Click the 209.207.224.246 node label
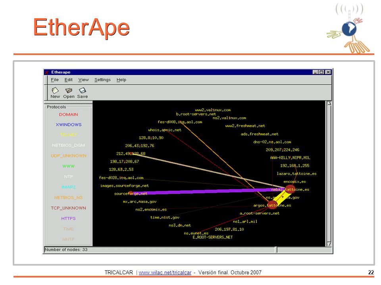Screen dimensions: 381x285 point(283,150)
